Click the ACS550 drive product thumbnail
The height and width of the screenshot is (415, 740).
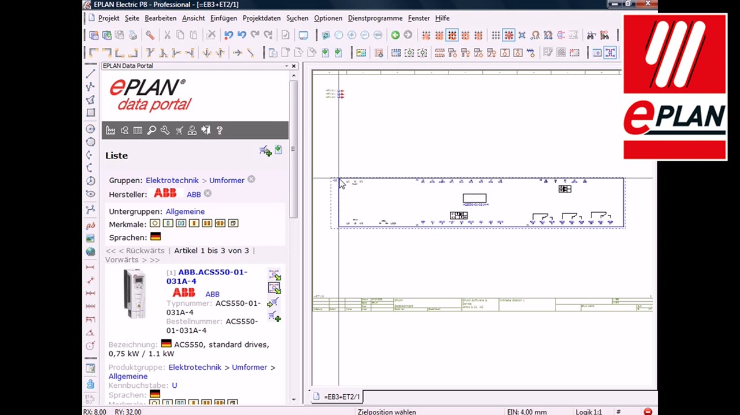(x=135, y=294)
